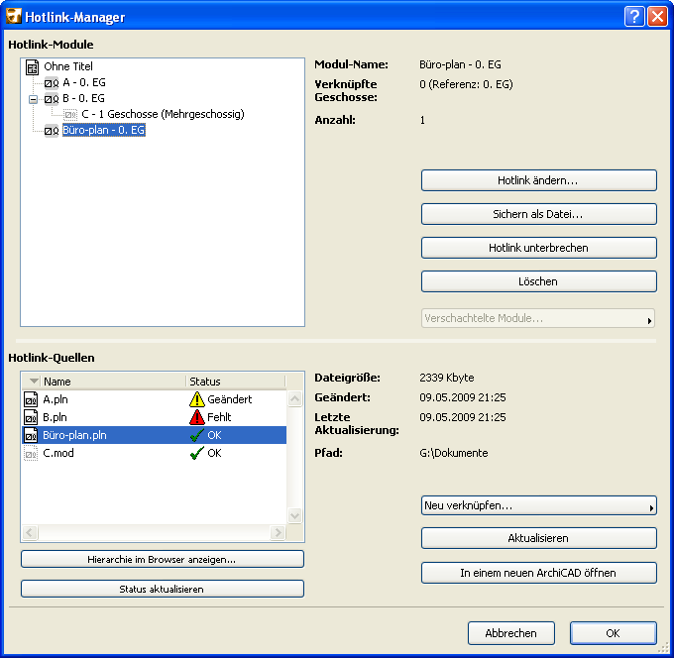Select the Ohne Titel root node
Screen dimensions: 674x658
tap(68, 66)
